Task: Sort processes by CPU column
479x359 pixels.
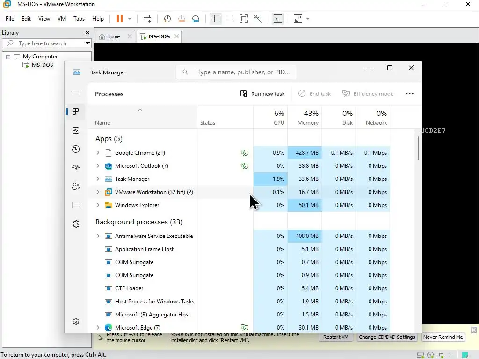Action: pyautogui.click(x=270, y=117)
